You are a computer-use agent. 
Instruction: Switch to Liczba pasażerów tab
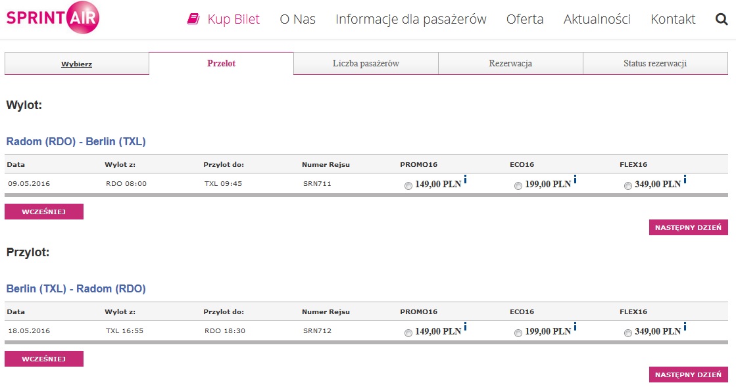tap(366, 63)
